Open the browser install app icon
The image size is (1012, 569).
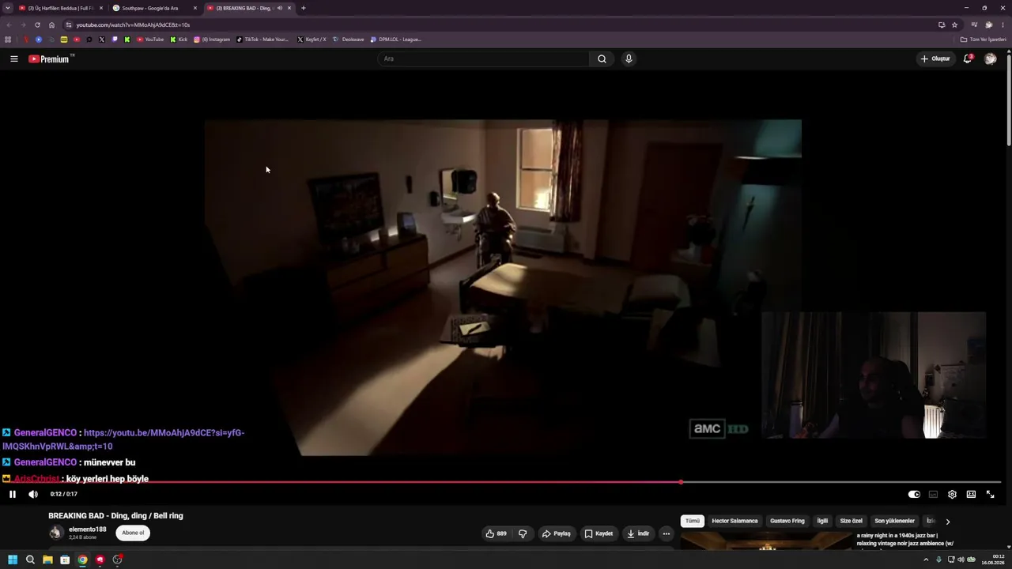[942, 24]
